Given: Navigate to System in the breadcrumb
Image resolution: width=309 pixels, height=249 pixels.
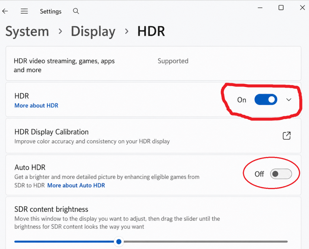Looking at the screenshot, I should click(27, 32).
